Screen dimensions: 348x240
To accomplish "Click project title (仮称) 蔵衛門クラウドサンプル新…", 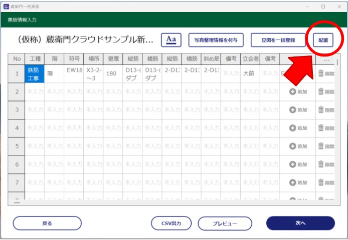I will (x=85, y=40).
